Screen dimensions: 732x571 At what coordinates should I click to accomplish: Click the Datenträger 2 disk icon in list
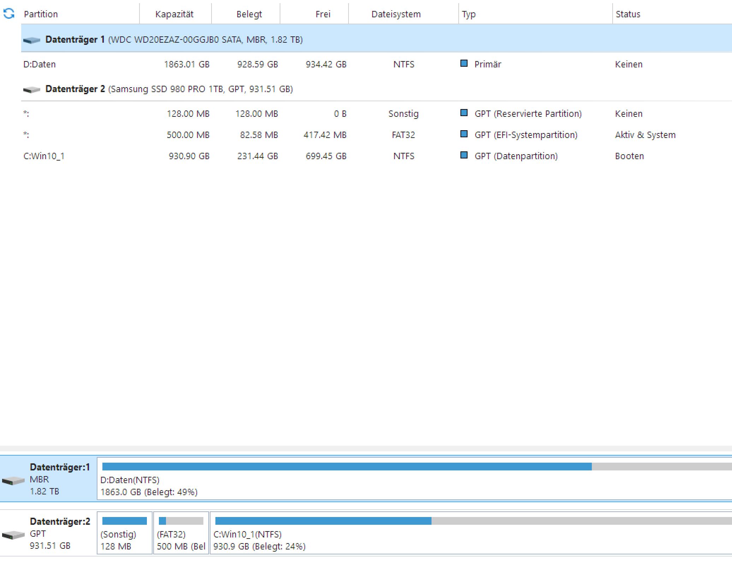click(32, 90)
